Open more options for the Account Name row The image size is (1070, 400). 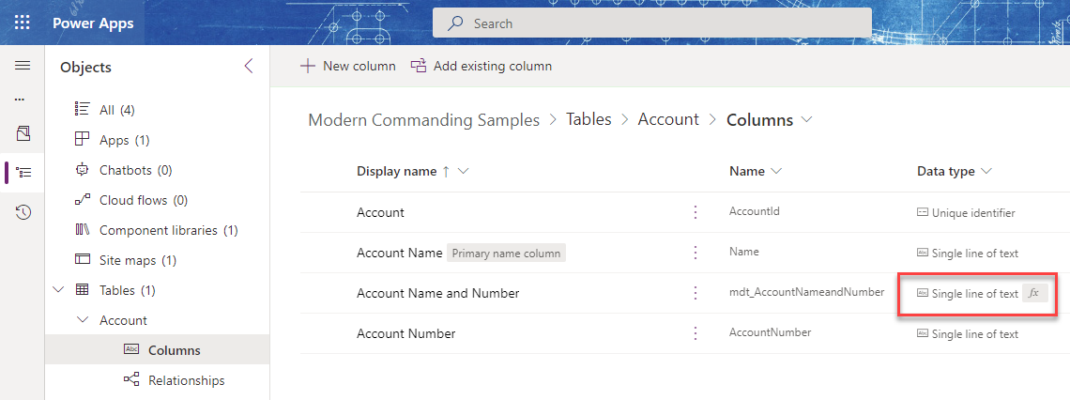tap(695, 253)
